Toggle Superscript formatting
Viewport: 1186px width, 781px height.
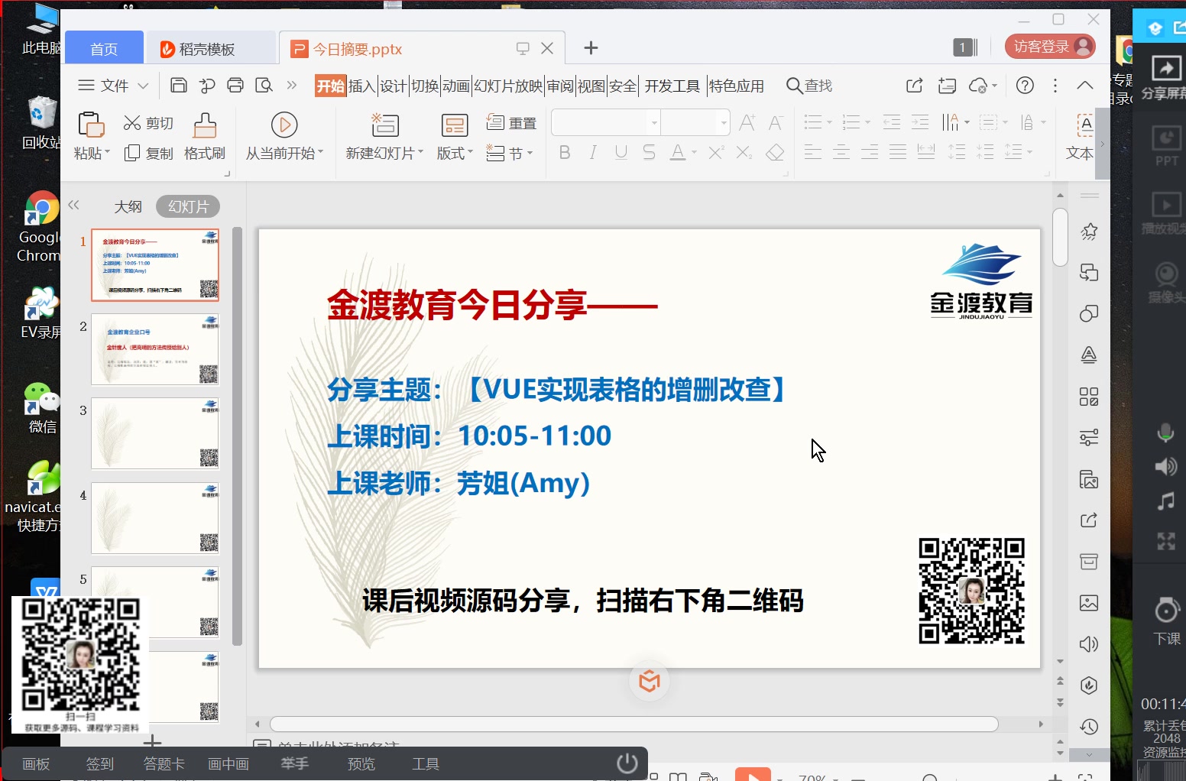point(716,153)
